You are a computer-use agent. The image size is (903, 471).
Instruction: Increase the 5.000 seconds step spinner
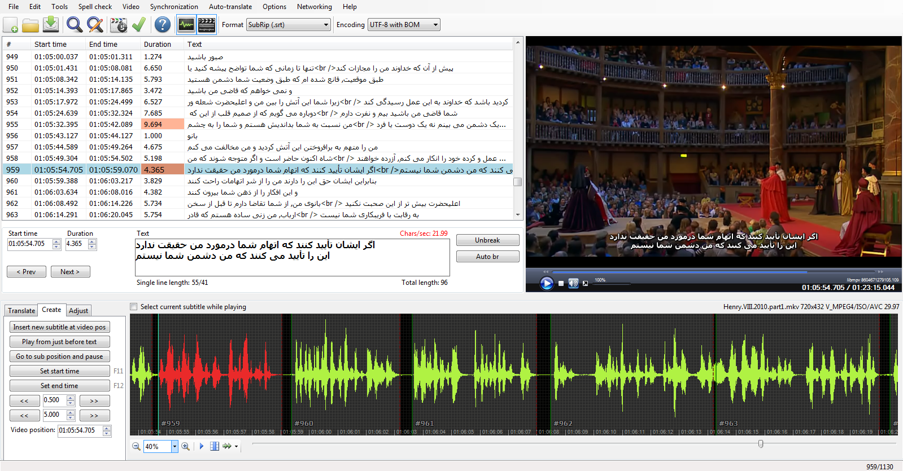[x=71, y=412]
